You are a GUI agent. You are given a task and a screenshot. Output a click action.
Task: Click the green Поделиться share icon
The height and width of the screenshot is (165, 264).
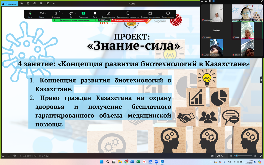tap(83, 13)
